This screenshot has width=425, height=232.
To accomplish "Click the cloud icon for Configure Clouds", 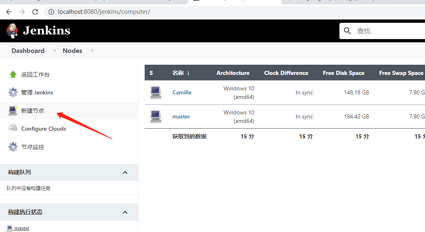I will 13,128.
